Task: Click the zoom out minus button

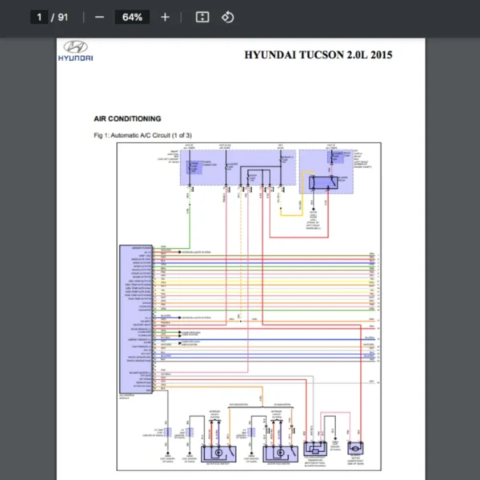Action: (99, 17)
